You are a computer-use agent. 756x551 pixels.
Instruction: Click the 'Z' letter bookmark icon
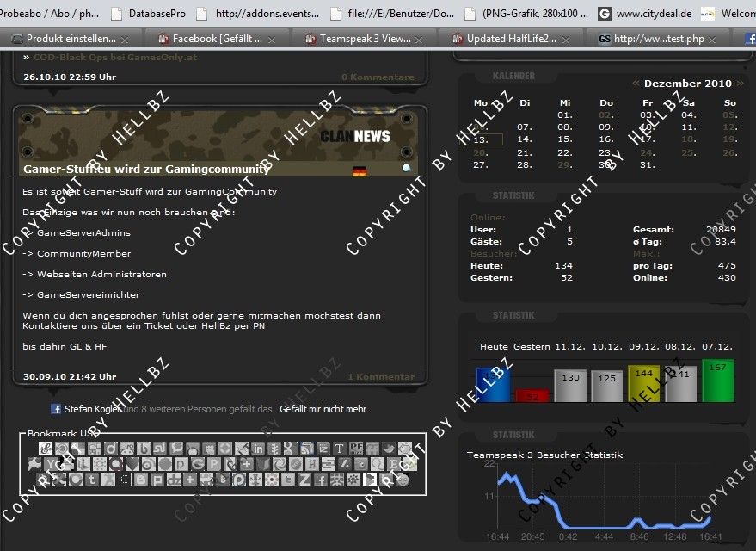[x=304, y=480]
